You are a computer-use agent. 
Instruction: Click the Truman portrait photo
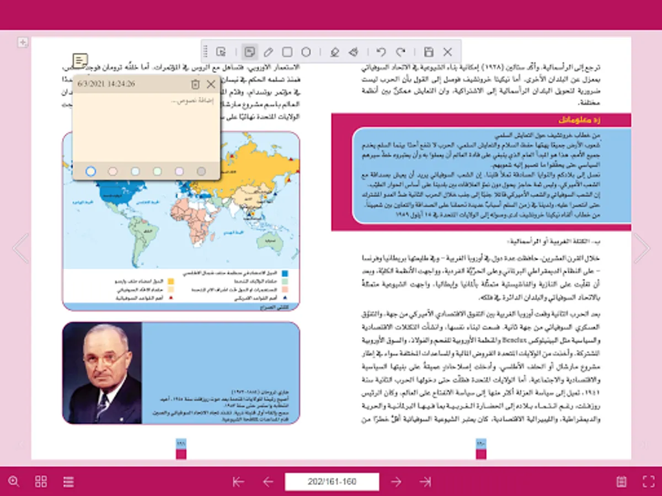coord(103,373)
